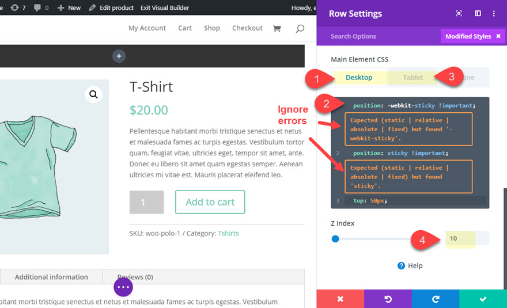Snap Row Settings to the sidebar icon

pos(478,14)
